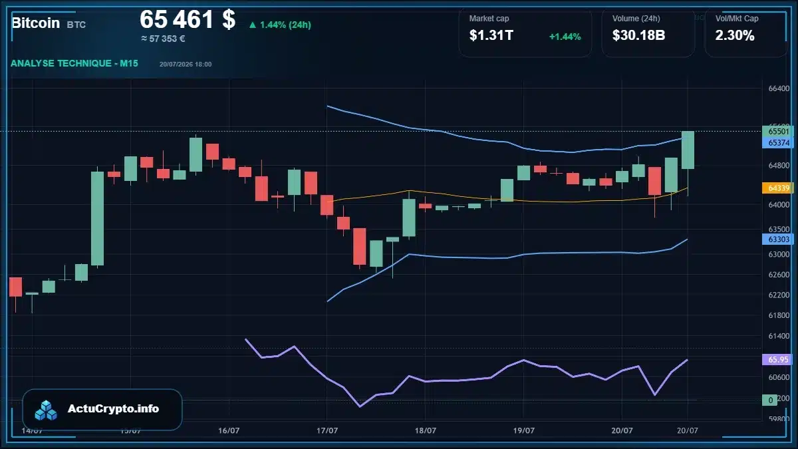
Task: Click the green 0 value tag
Action: (x=770, y=400)
